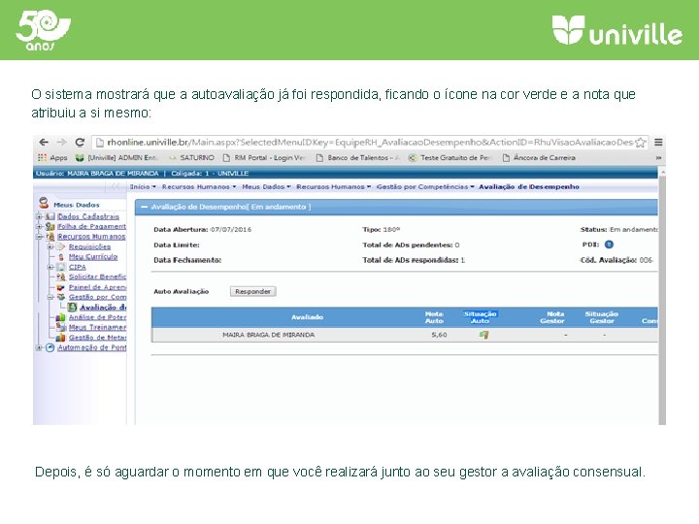699x524 pixels.
Task: Go back with the browser back arrow
Action: 44,142
